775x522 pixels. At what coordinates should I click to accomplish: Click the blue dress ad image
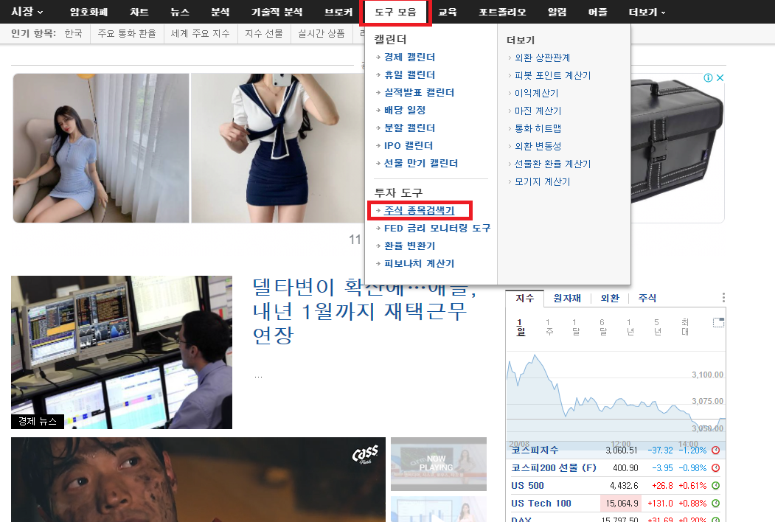click(101, 148)
